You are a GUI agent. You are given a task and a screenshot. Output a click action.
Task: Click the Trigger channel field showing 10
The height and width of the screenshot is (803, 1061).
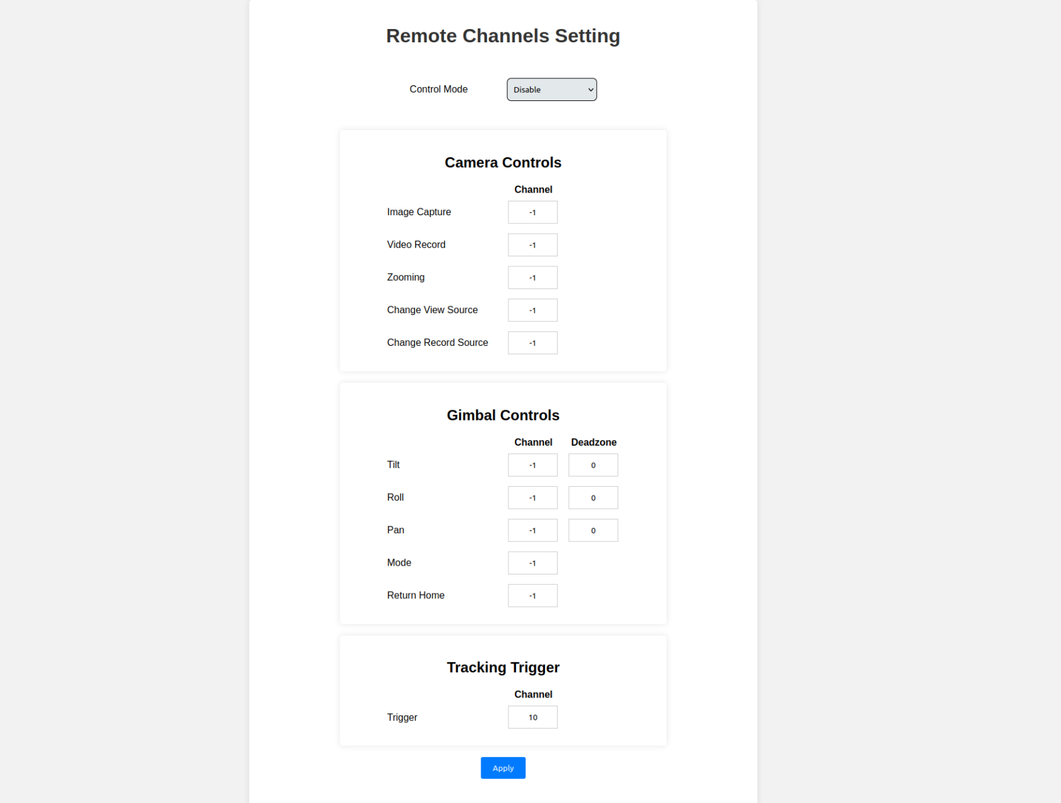(532, 717)
